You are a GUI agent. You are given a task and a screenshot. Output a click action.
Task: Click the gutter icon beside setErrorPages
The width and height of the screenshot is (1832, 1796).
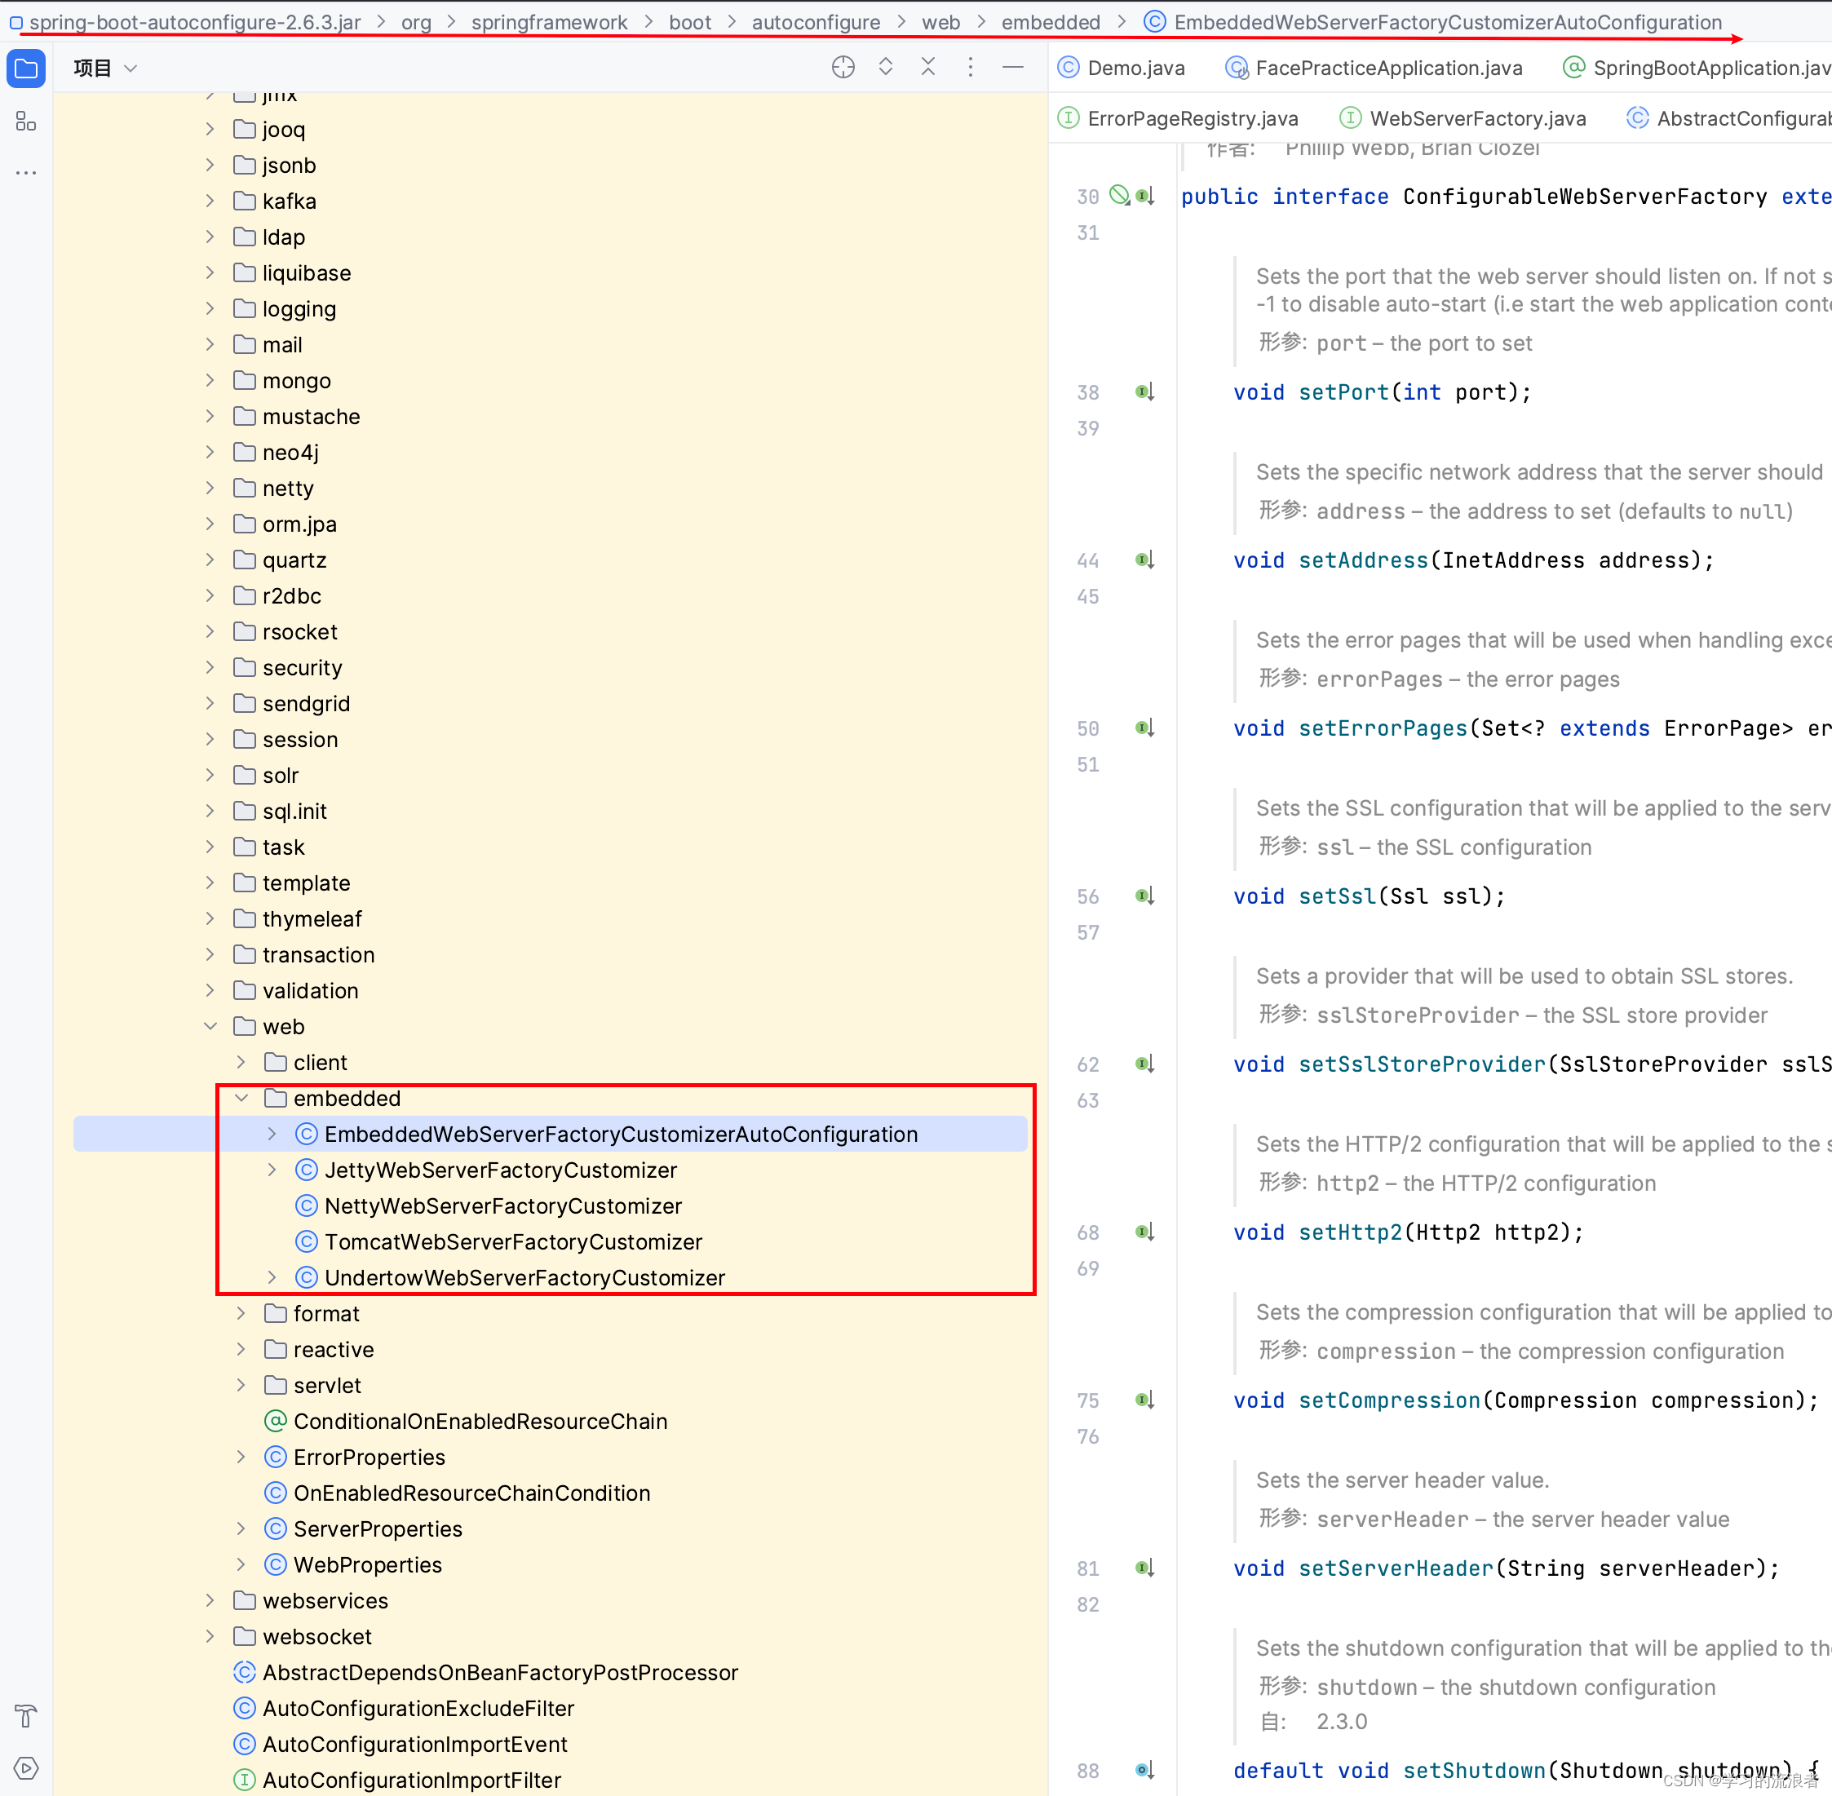point(1145,728)
